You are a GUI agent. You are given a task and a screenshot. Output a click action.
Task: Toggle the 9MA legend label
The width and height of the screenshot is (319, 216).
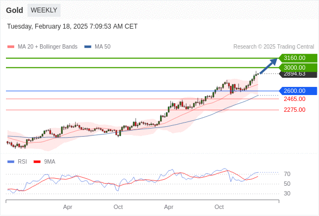click(x=50, y=162)
